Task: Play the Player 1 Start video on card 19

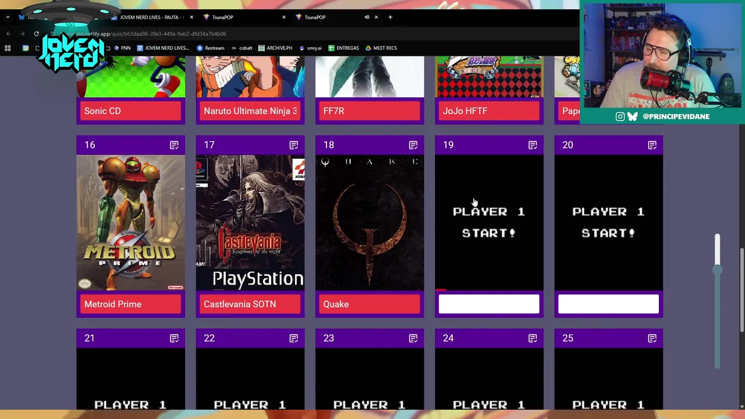Action: pyautogui.click(x=489, y=222)
